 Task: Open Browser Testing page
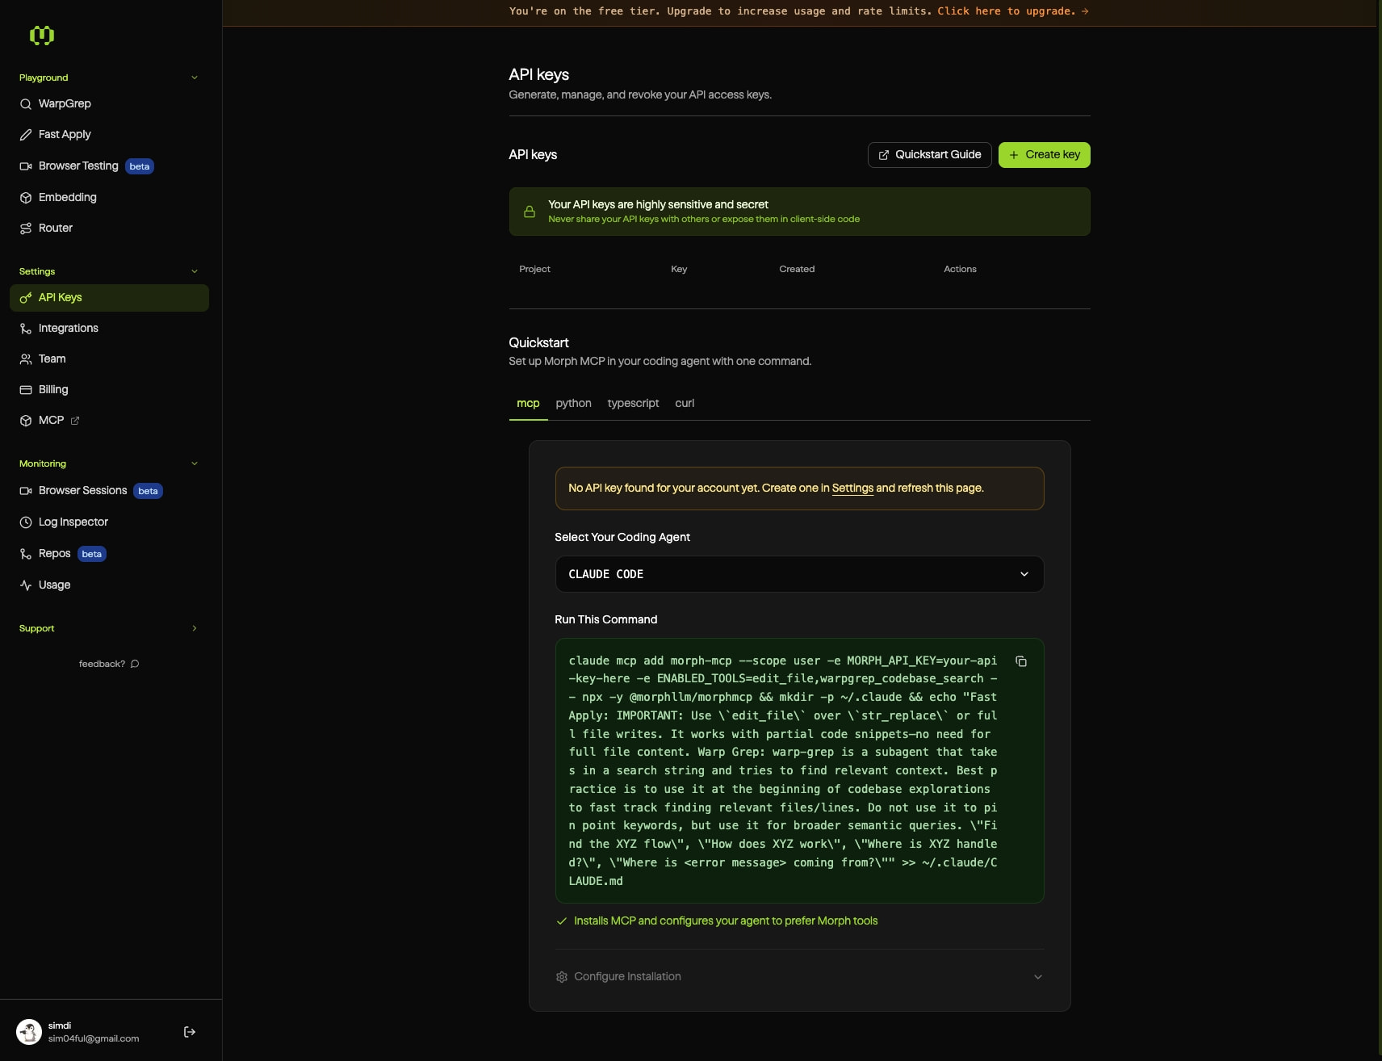point(109,166)
